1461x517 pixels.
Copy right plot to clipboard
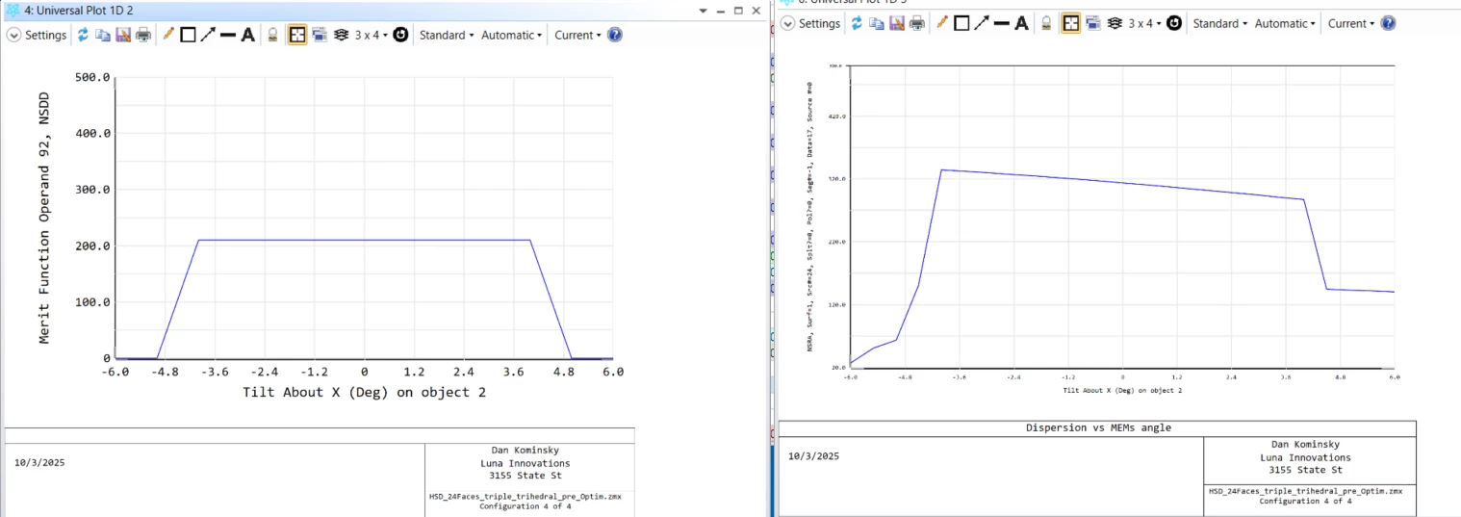tap(877, 23)
